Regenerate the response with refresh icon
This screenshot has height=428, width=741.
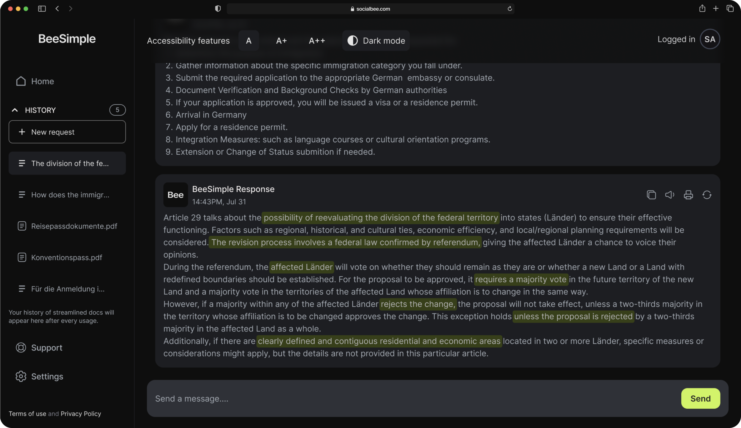[x=707, y=195]
